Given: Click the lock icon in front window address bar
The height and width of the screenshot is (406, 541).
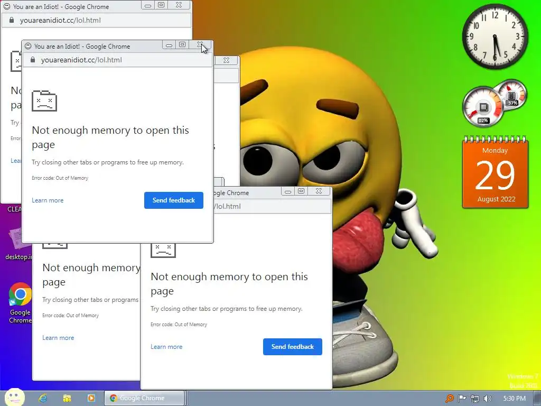Looking at the screenshot, I should (32, 60).
